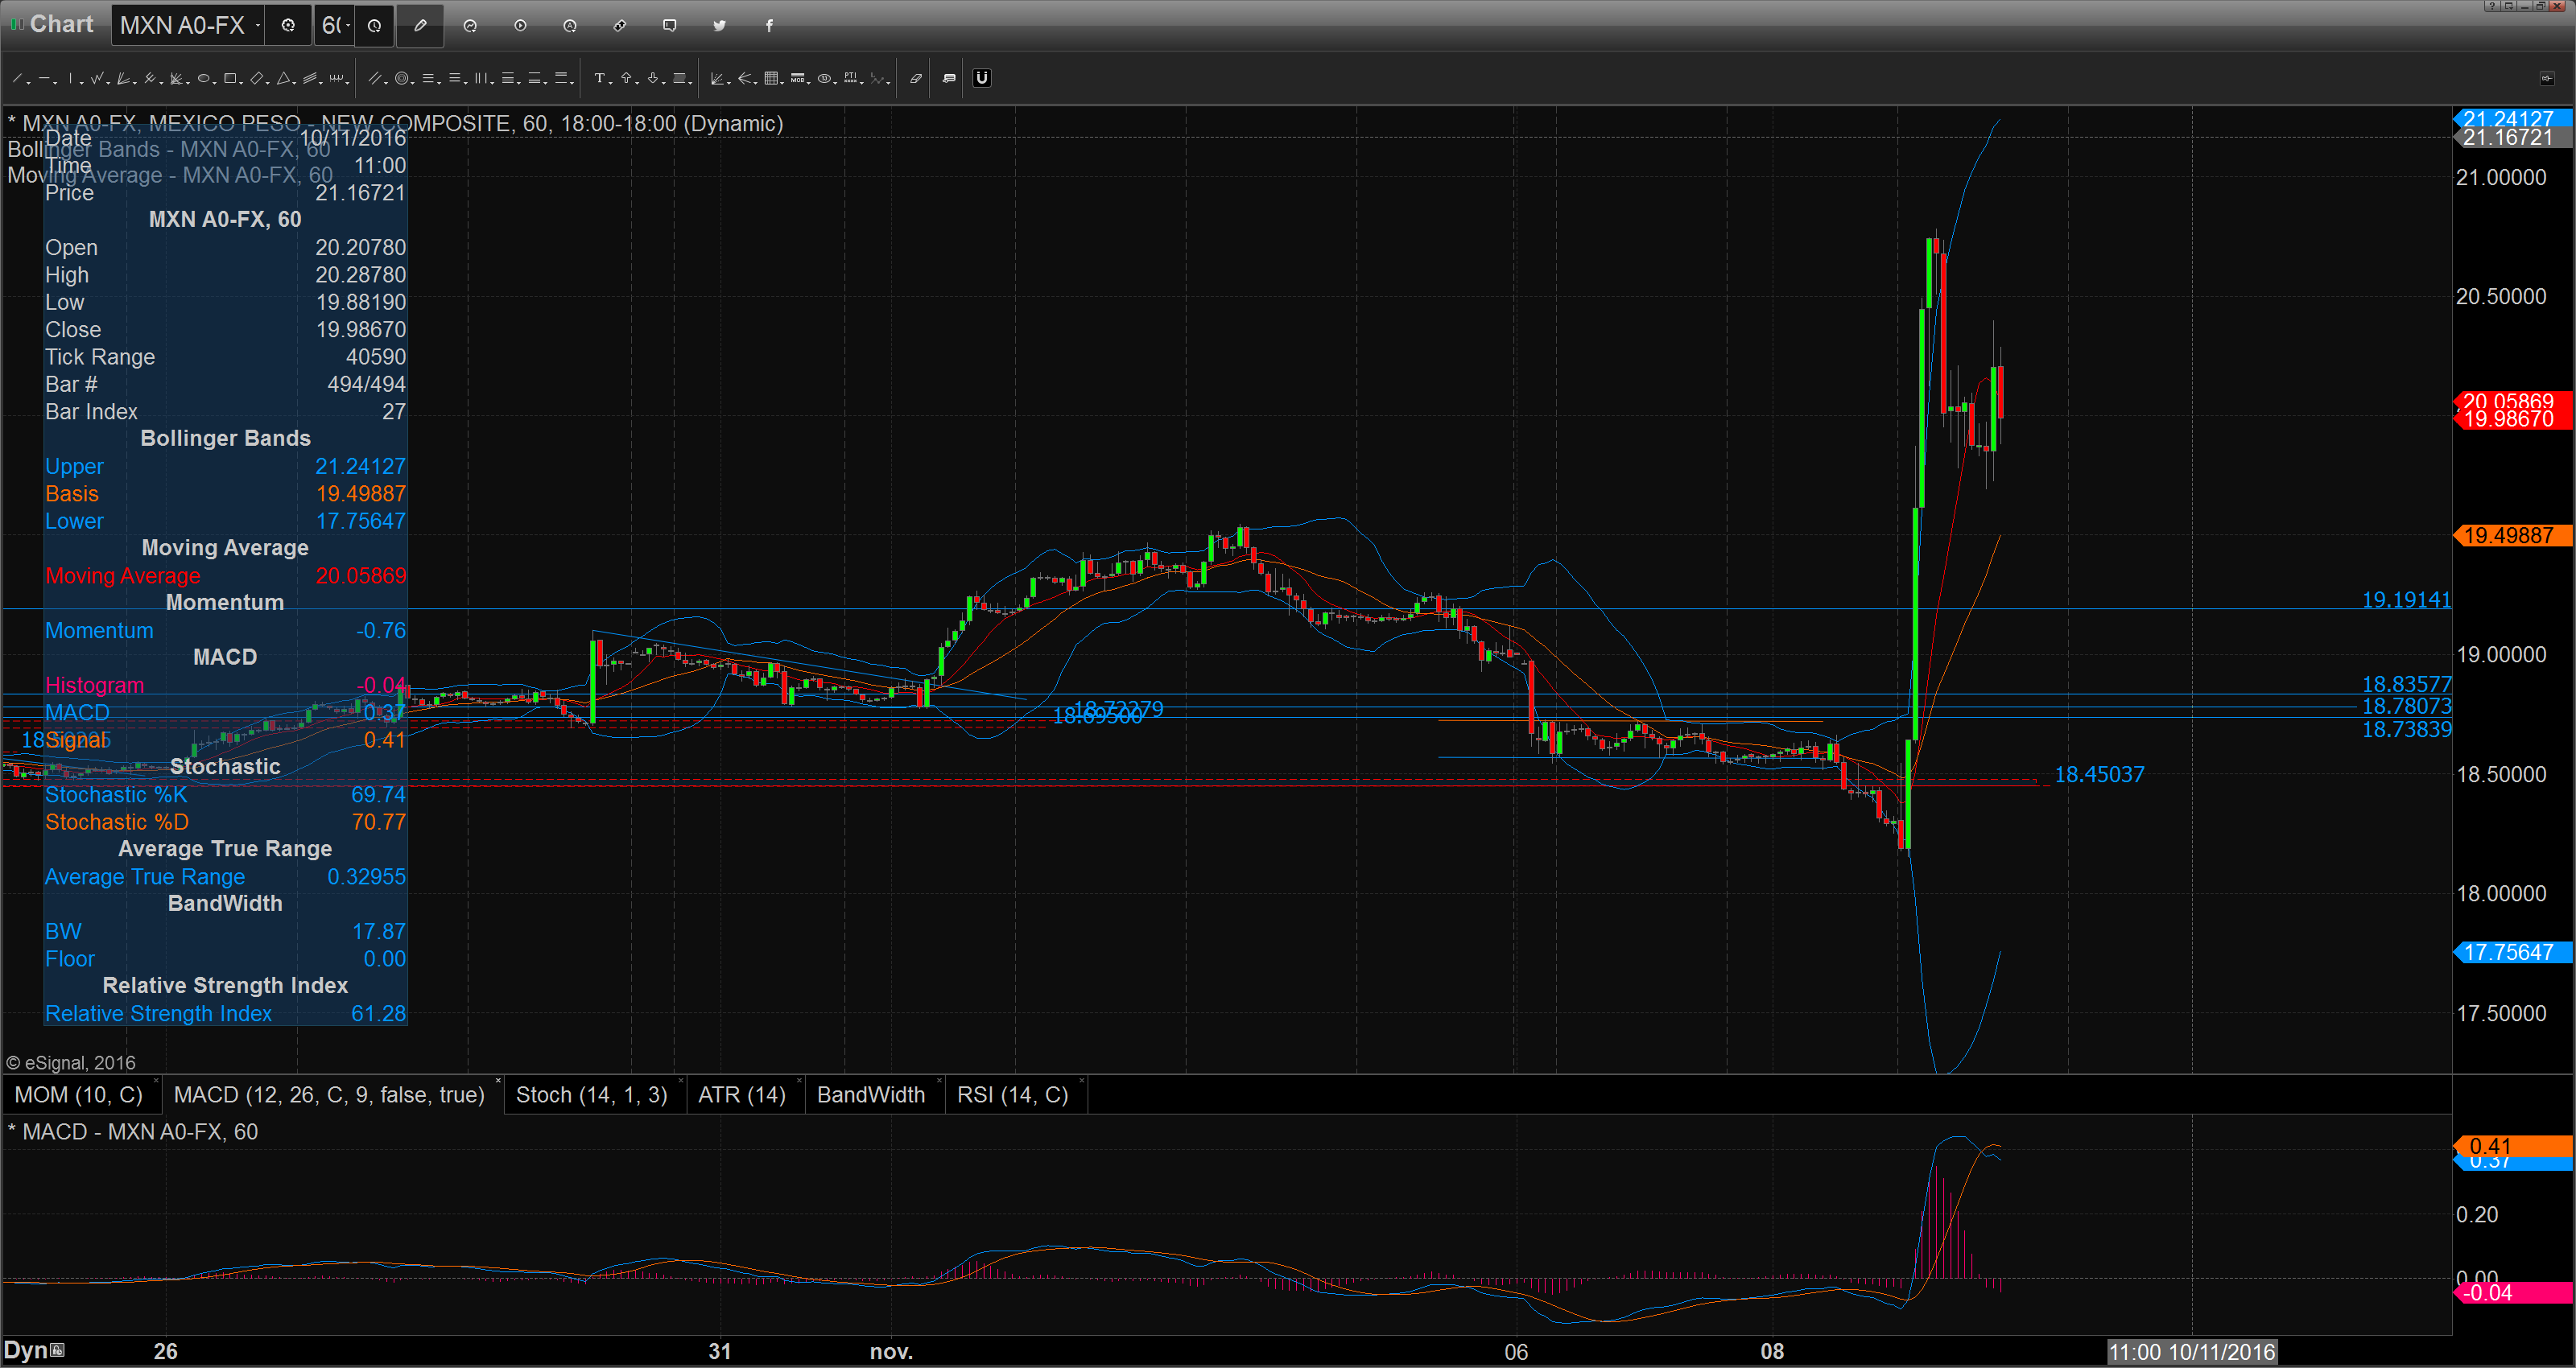The height and width of the screenshot is (1368, 2576).
Task: Click the Twitter share icon
Action: [720, 25]
